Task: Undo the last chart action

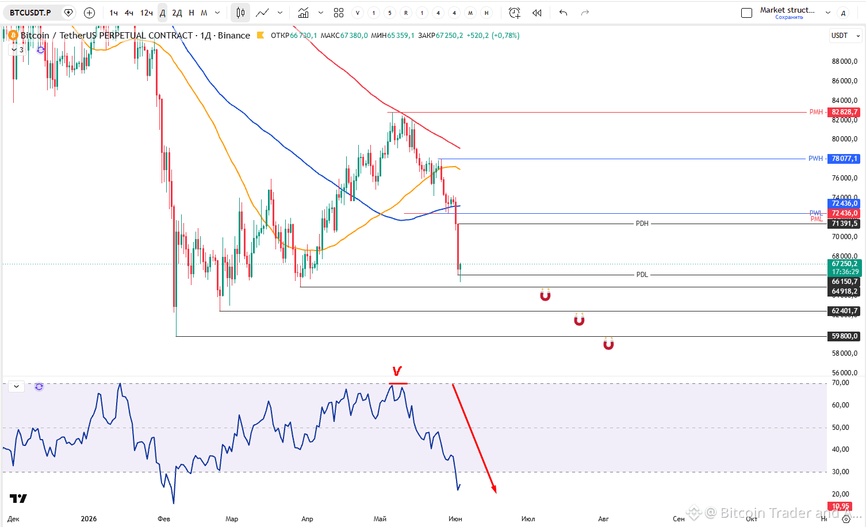Action: click(563, 13)
